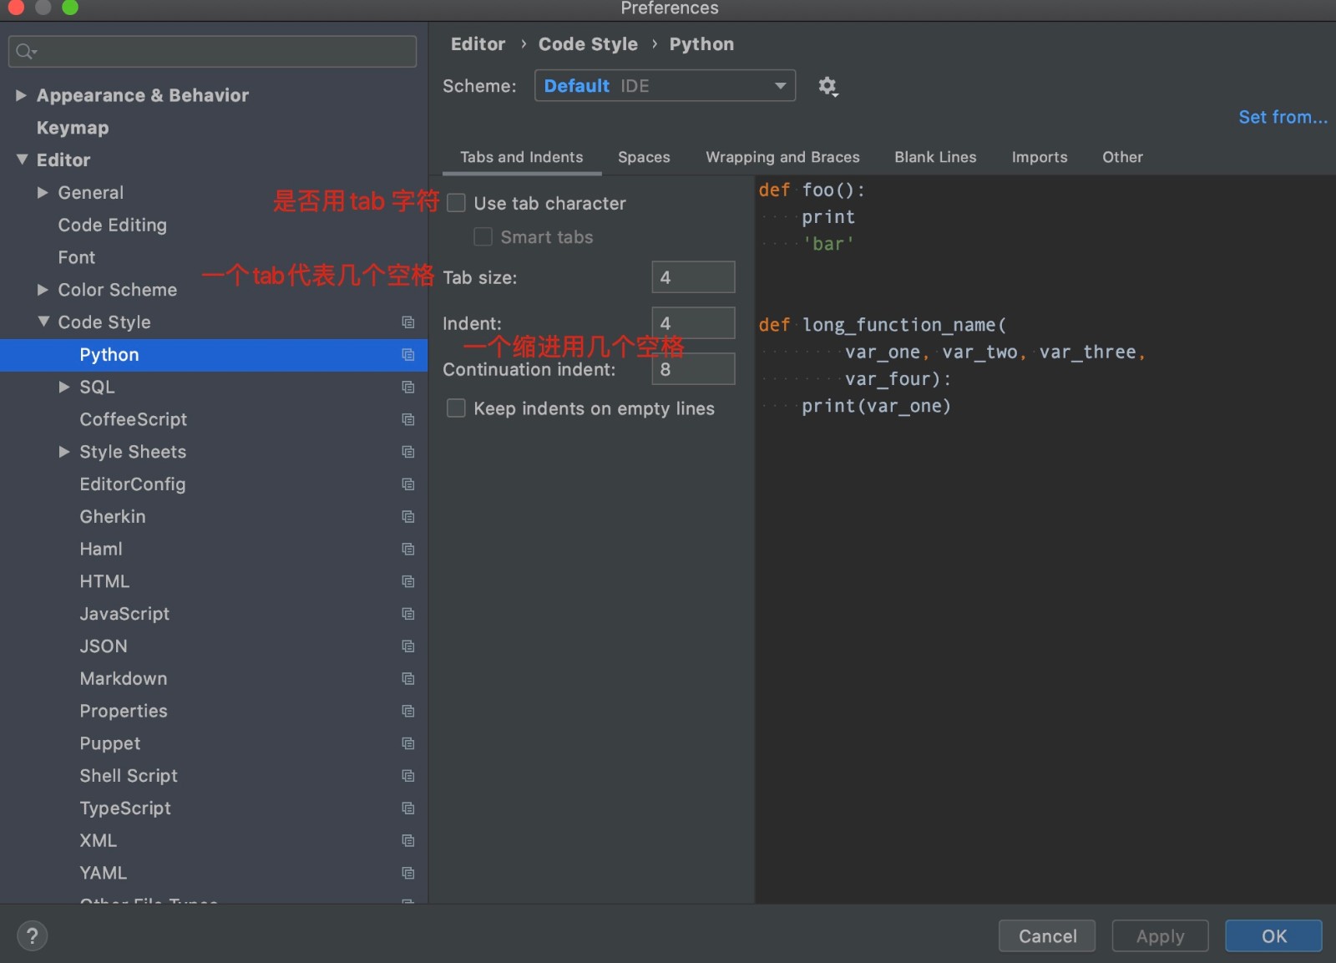
Task: Click the copy icon beside HTML
Action: (x=407, y=581)
